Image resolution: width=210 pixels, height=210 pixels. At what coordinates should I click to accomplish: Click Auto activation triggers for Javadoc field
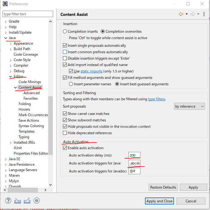click(x=134, y=171)
